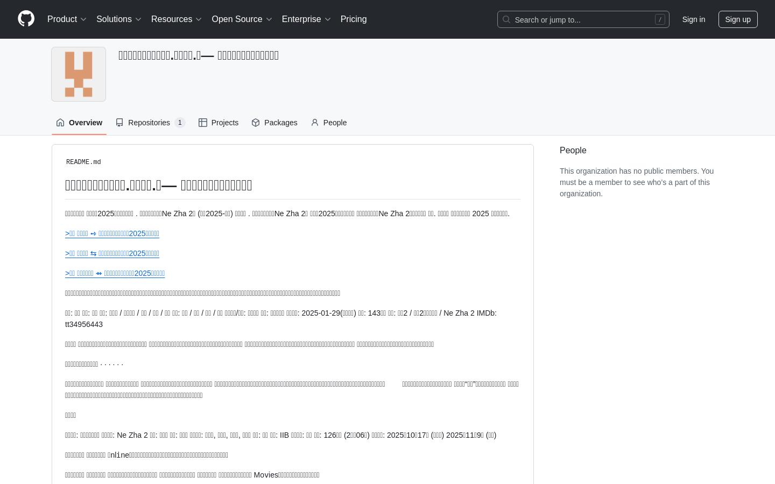Select the Overview tab
The height and width of the screenshot is (484, 775).
[x=79, y=123]
